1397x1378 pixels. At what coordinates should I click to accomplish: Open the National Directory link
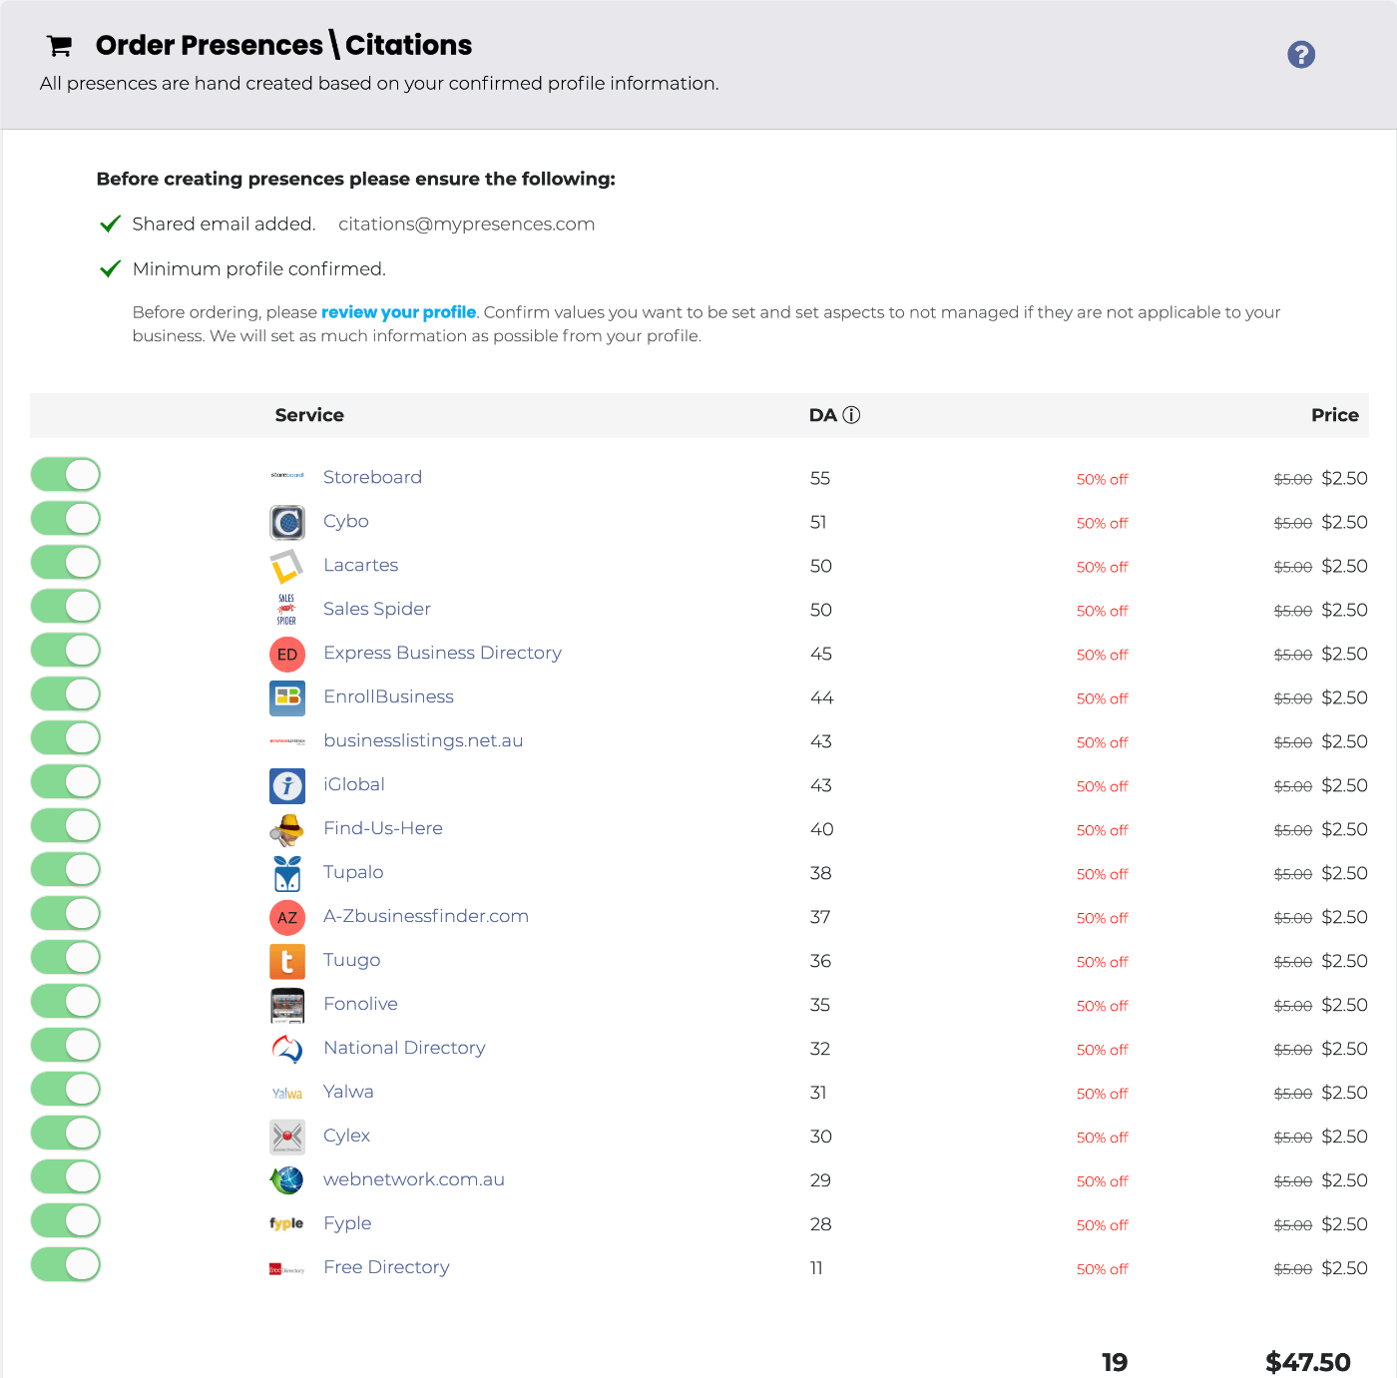[x=404, y=1048]
